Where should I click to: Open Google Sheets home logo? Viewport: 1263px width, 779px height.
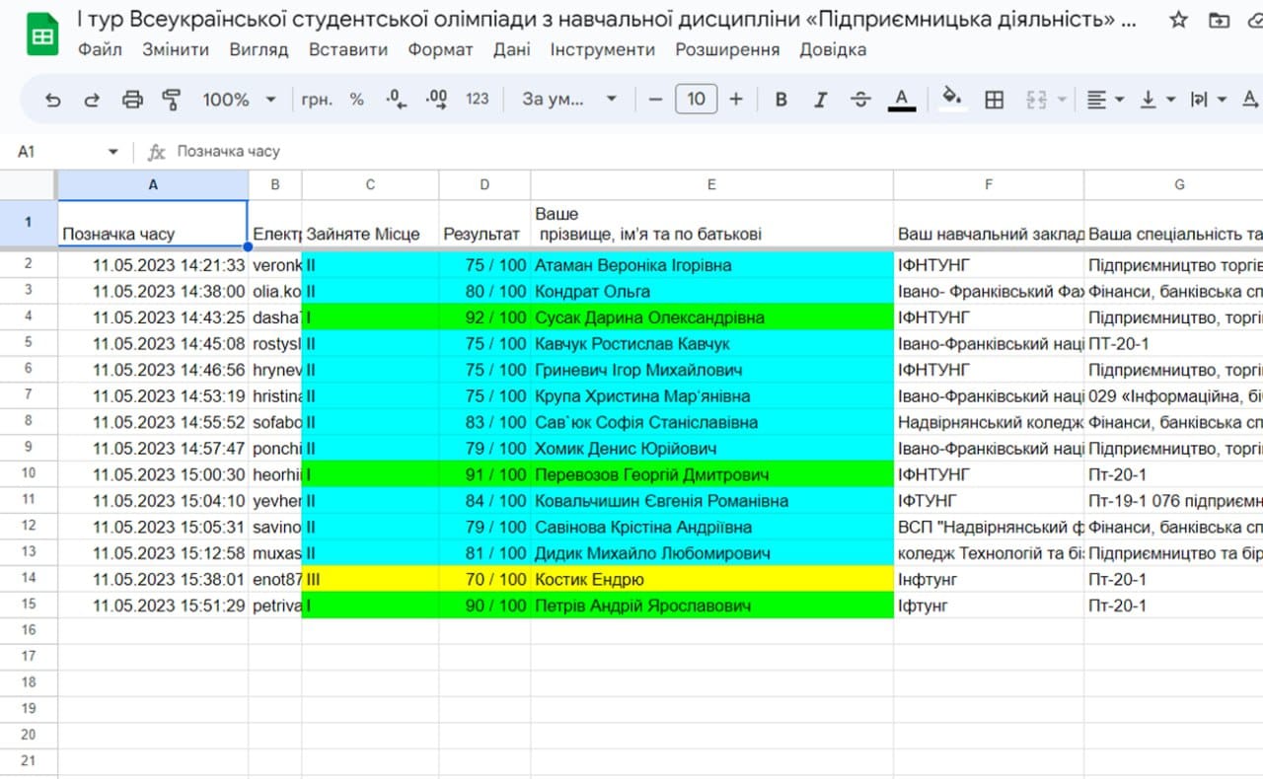(42, 35)
